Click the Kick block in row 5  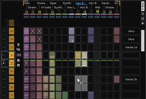(x=26, y=79)
